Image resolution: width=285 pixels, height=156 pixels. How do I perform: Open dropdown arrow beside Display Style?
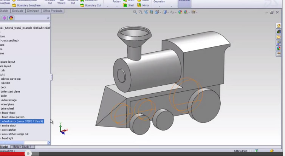168,12
